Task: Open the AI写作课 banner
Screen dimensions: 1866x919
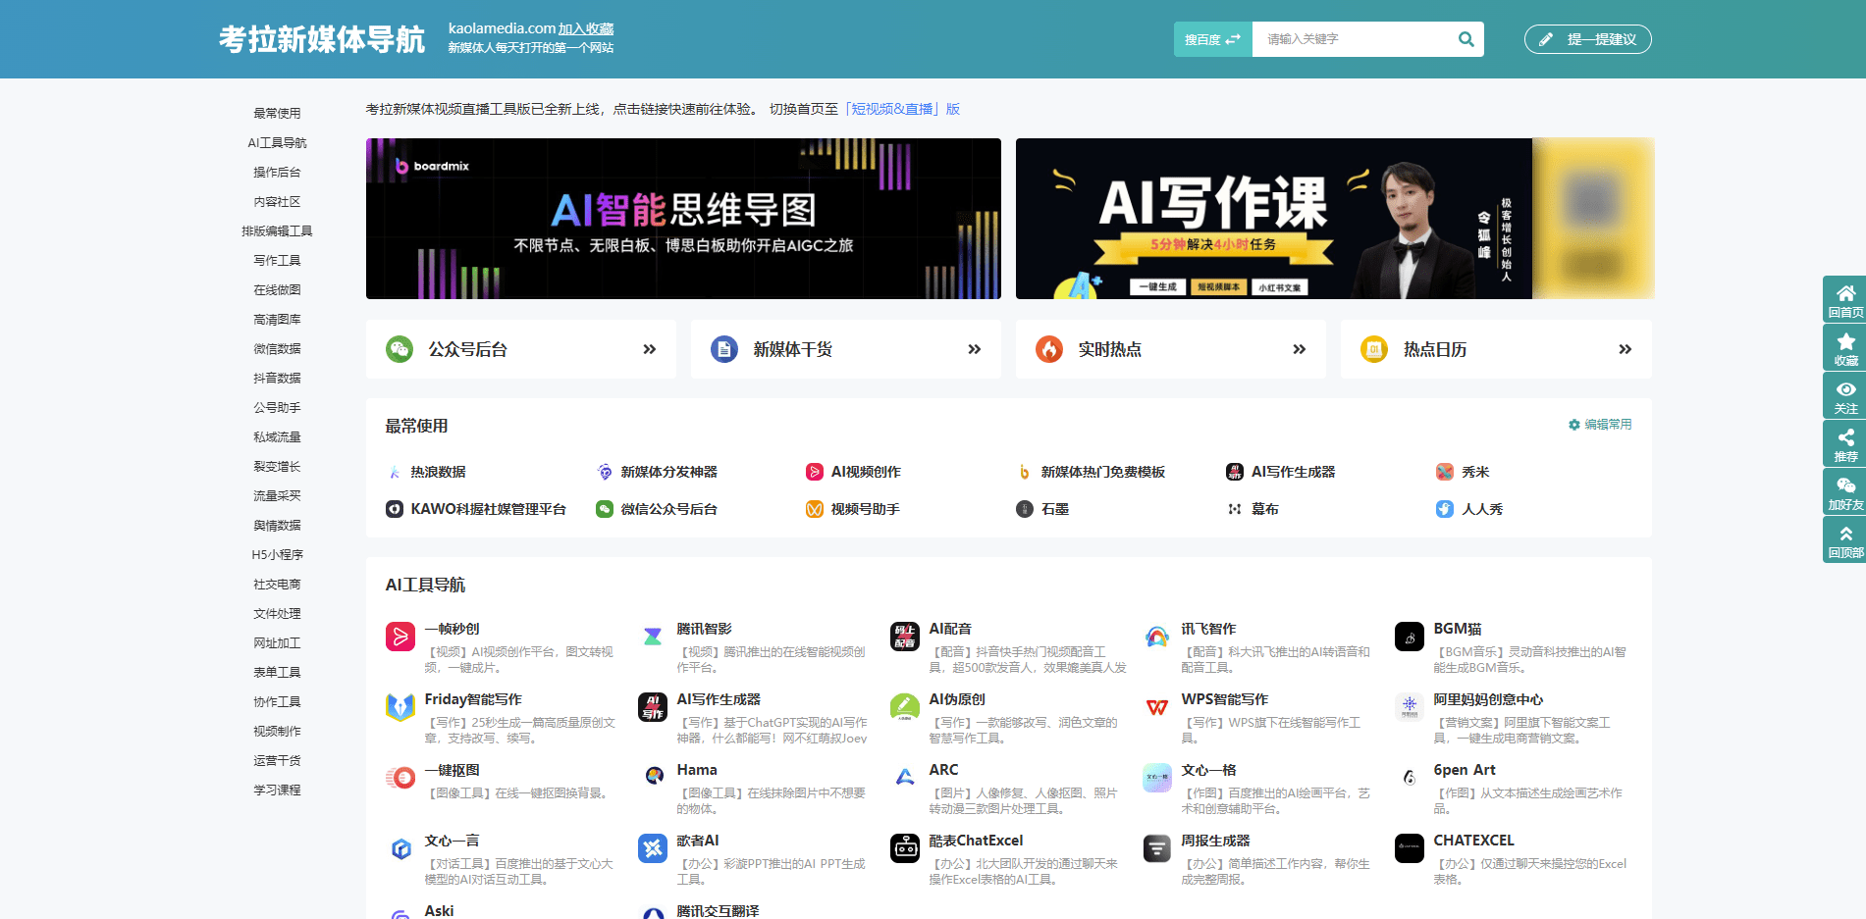Action: coord(1335,219)
